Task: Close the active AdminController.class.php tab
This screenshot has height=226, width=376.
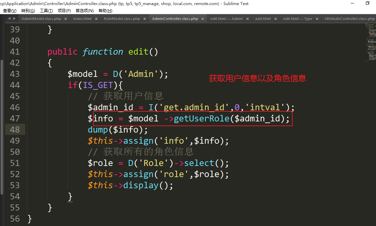Action: 202,19
